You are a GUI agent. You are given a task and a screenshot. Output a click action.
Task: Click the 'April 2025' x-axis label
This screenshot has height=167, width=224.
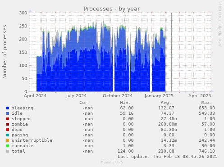pos(200,96)
